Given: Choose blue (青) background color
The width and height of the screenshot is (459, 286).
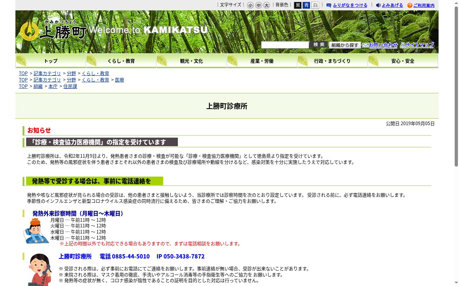Looking at the screenshot, I should (x=306, y=5).
